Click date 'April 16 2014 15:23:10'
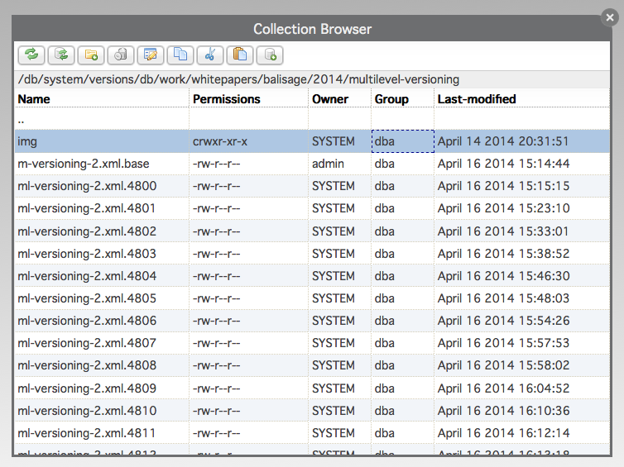This screenshot has width=624, height=467. pos(503,208)
